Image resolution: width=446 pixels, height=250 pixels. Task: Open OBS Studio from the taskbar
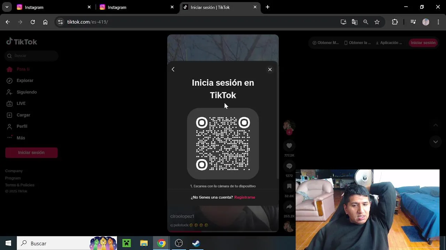(x=179, y=243)
